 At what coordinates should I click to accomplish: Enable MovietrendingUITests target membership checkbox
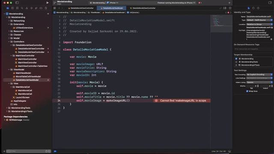[x=236, y=65]
